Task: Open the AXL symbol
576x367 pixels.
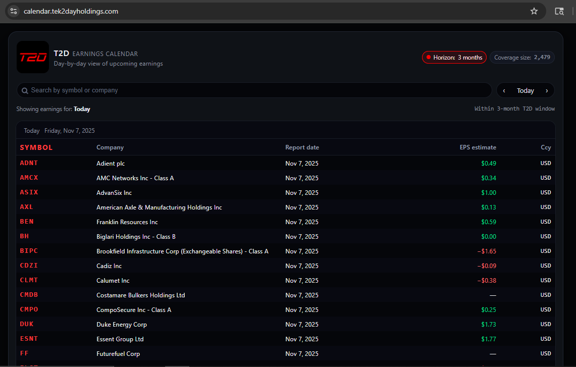Action: 26,207
